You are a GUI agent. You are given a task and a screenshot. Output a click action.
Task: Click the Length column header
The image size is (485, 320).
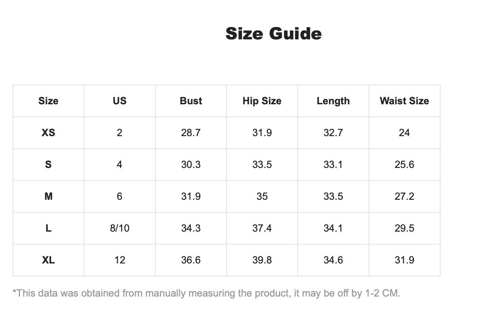coord(333,101)
